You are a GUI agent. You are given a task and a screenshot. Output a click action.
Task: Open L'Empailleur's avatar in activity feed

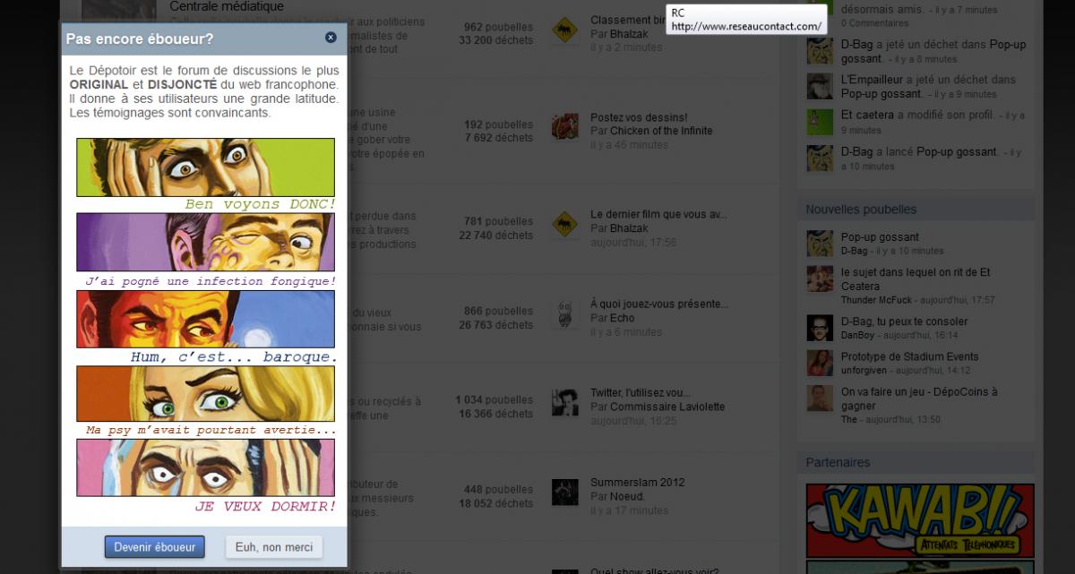(x=820, y=86)
